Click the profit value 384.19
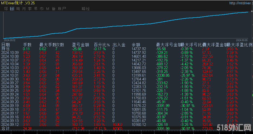Viewport: 253px width, 134px height. tap(77, 57)
